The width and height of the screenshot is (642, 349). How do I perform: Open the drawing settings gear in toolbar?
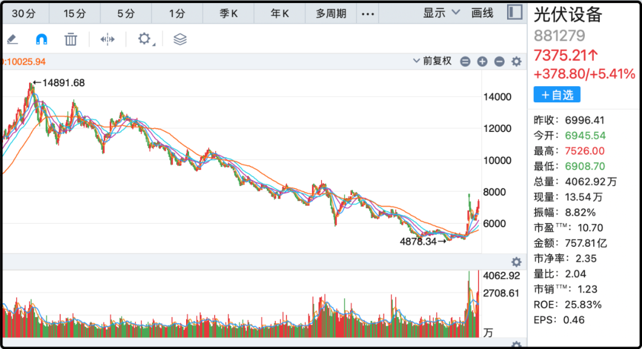click(144, 39)
